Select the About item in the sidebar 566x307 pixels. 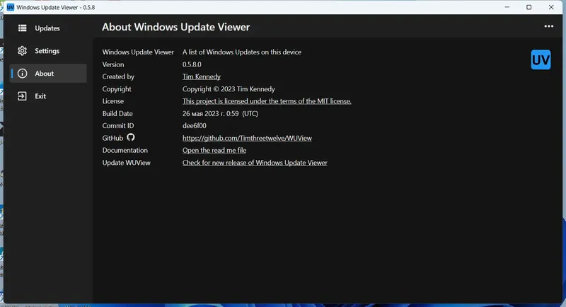(48, 74)
